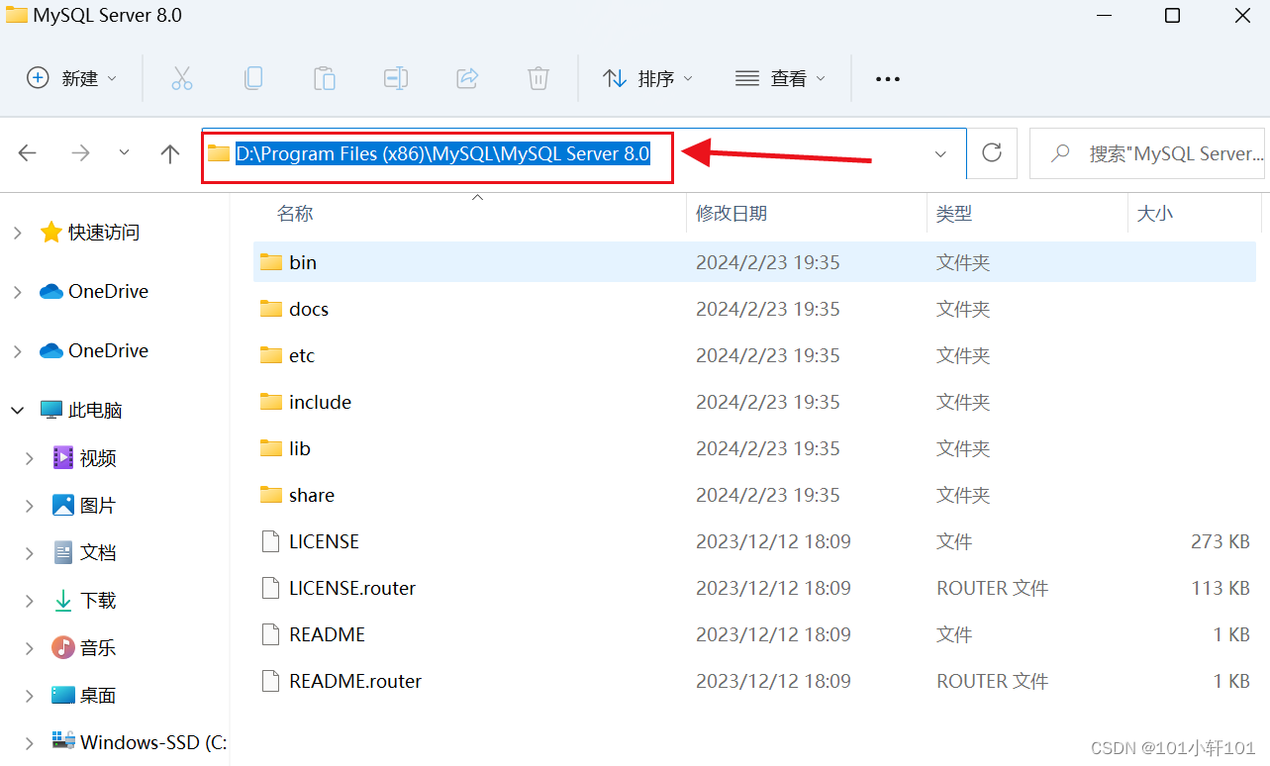
Task: Click the Copy icon in toolbar
Action: click(253, 78)
